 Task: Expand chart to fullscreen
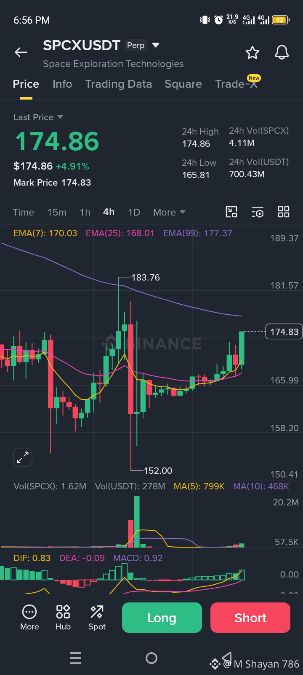23,457
